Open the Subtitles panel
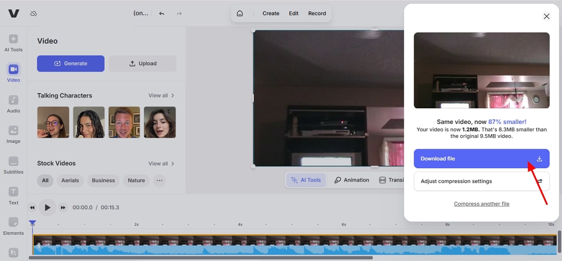Viewport: 562px width, 261px height. (13, 165)
